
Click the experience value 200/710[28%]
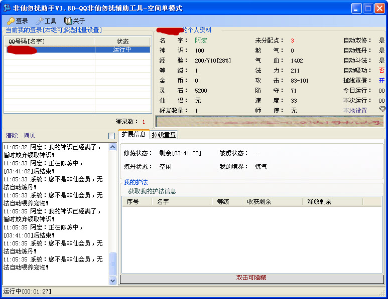click(213, 61)
